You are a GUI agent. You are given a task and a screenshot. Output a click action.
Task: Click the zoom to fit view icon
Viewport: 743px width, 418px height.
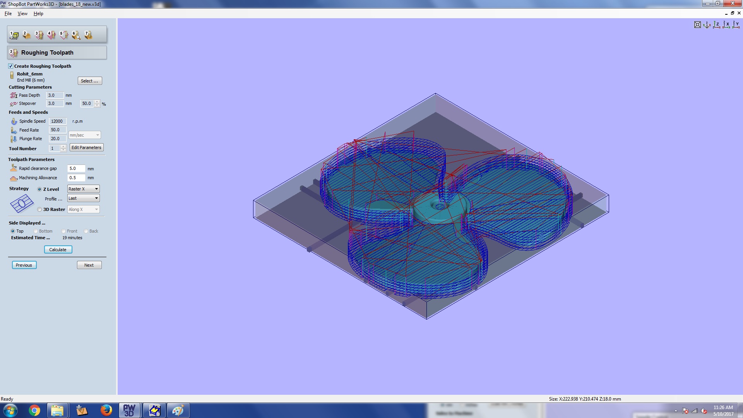[697, 25]
